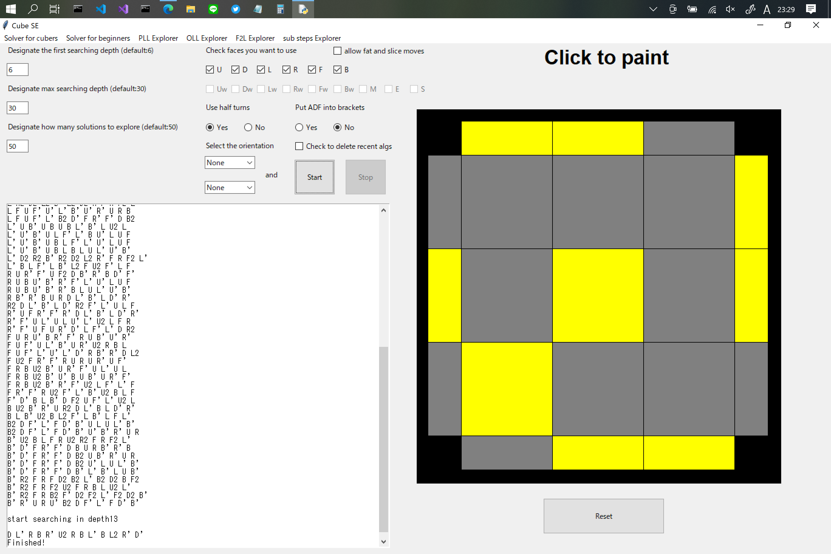Open the second orientation None dropdown
831x554 pixels.
tap(229, 187)
